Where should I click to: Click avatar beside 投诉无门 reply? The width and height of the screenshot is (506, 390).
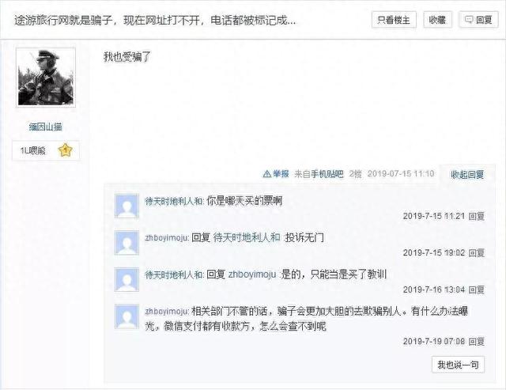pos(126,243)
